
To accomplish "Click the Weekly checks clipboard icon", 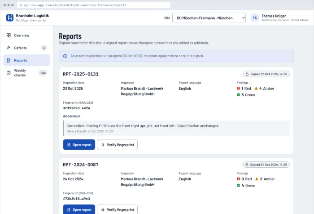I will [9, 73].
